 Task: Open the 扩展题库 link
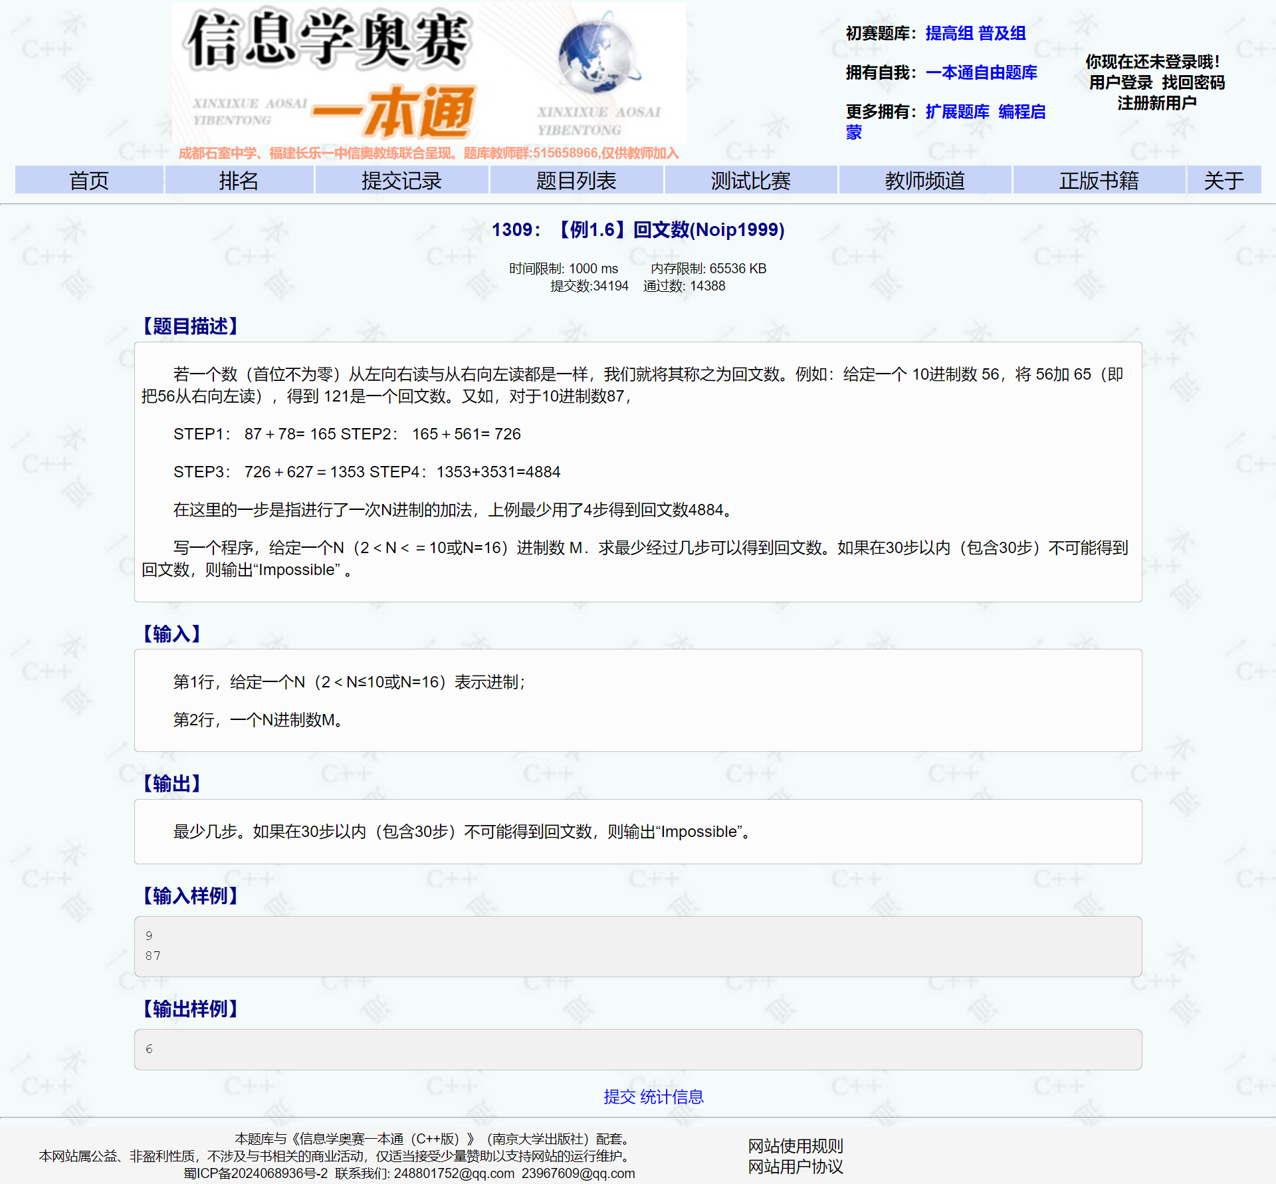click(957, 112)
